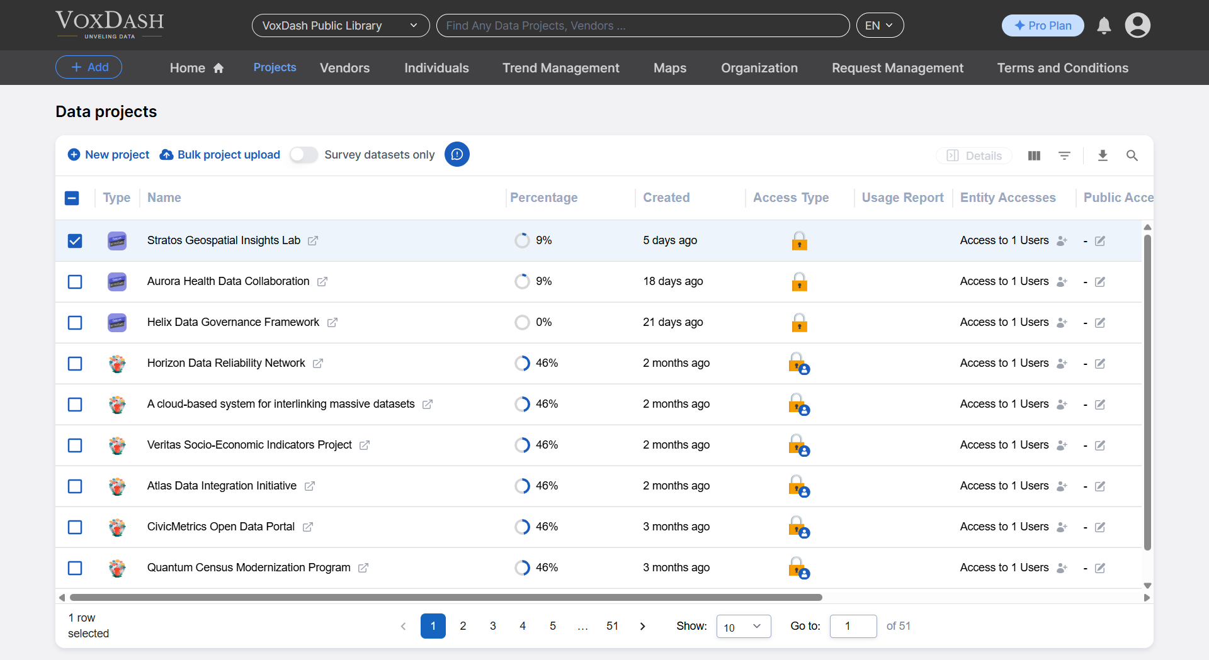The width and height of the screenshot is (1209, 660).
Task: Click the download icon in table toolbar
Action: point(1103,155)
